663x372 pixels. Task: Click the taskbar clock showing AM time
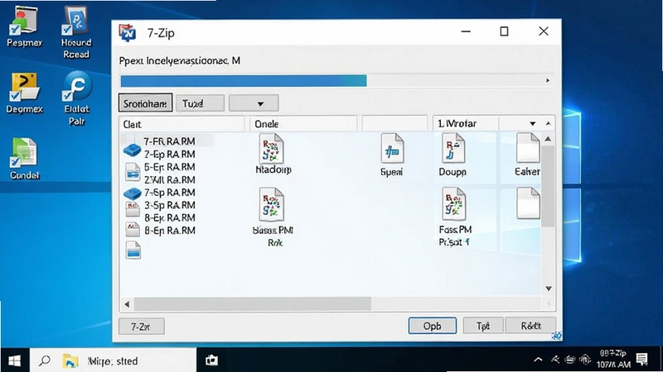[613, 359]
